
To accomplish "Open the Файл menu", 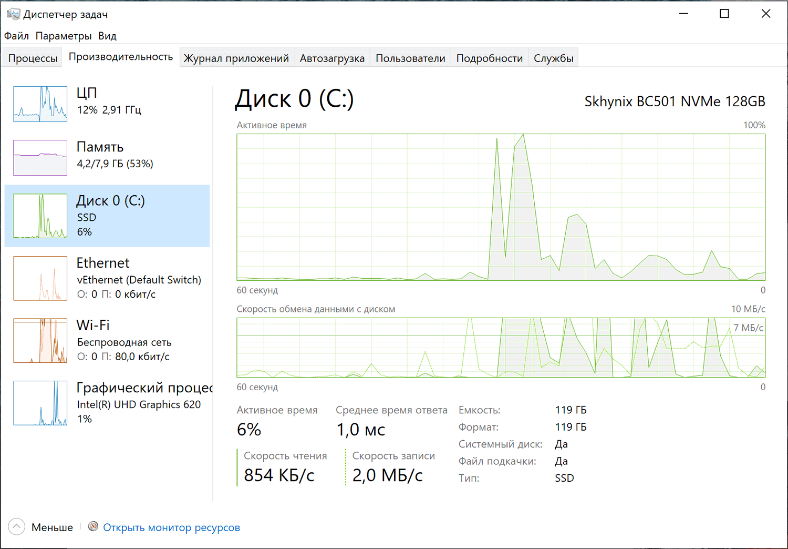I will coord(16,36).
